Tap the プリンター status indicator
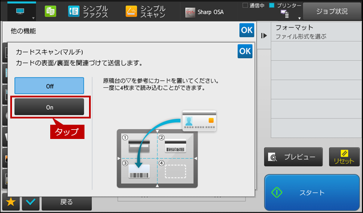This screenshot has width=363, height=213. tap(285, 6)
